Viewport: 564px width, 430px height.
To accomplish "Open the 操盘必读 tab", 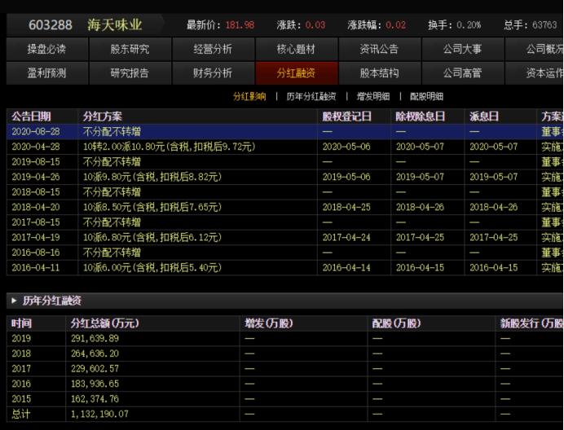I will click(47, 49).
